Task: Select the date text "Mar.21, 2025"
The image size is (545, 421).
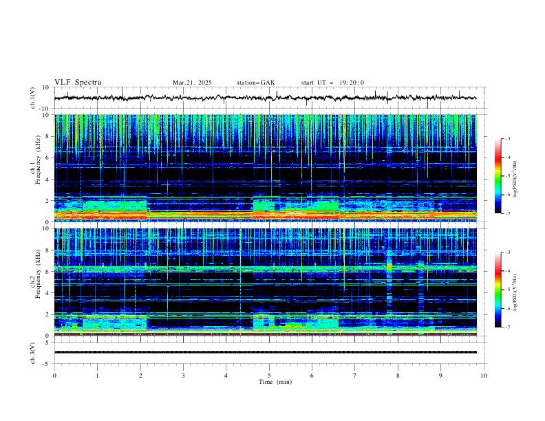Action: (192, 83)
